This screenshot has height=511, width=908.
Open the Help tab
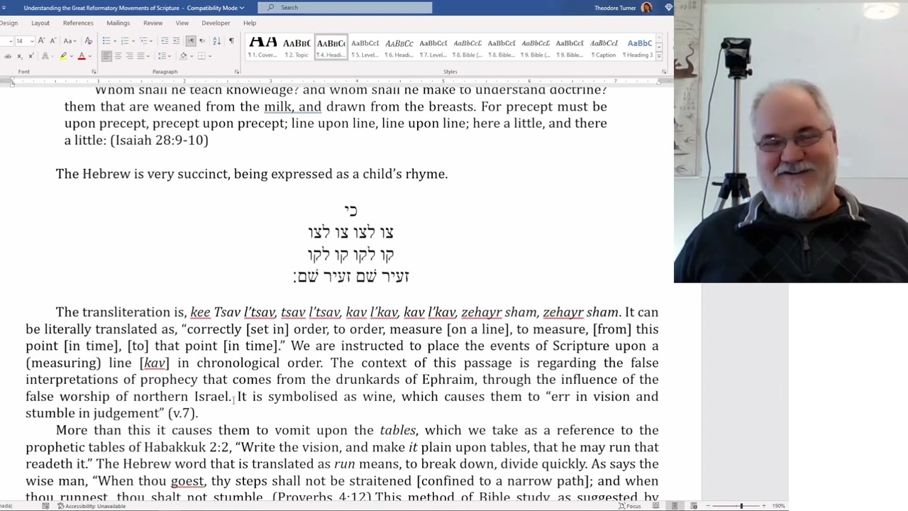[250, 23]
